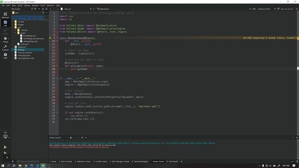The width and height of the screenshot is (299, 168).
Task: Close the File System side pane
Action: click(46, 9)
